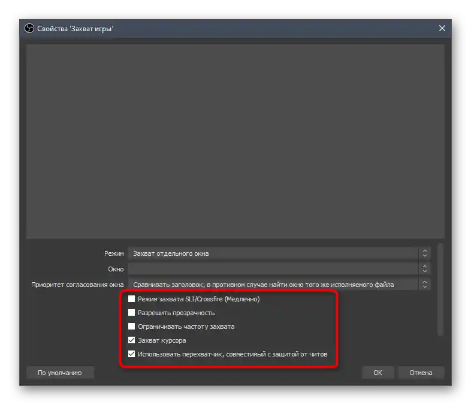Click the title text 'Свойства 'Захват игры''
This screenshot has height=405, width=471.
click(x=75, y=29)
